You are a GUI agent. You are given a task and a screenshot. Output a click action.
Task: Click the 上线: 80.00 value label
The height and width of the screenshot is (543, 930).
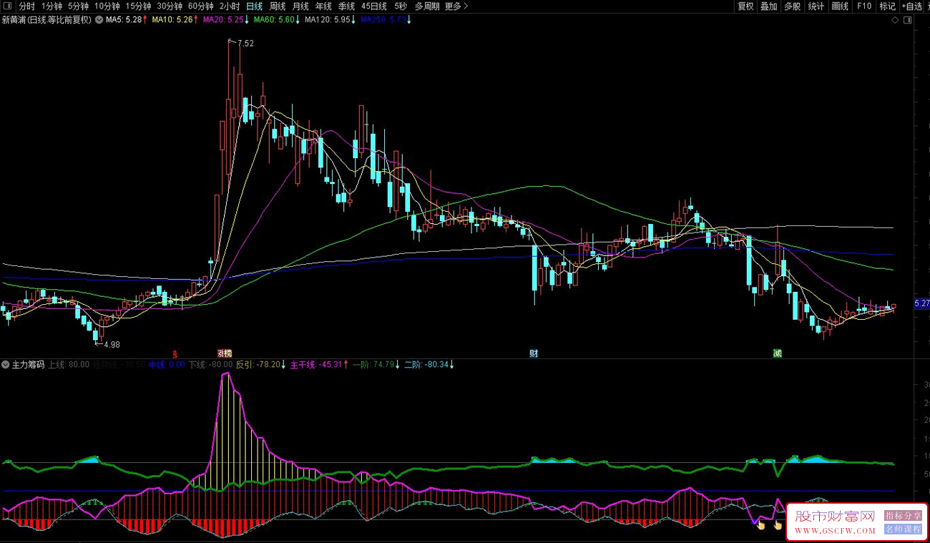click(69, 365)
